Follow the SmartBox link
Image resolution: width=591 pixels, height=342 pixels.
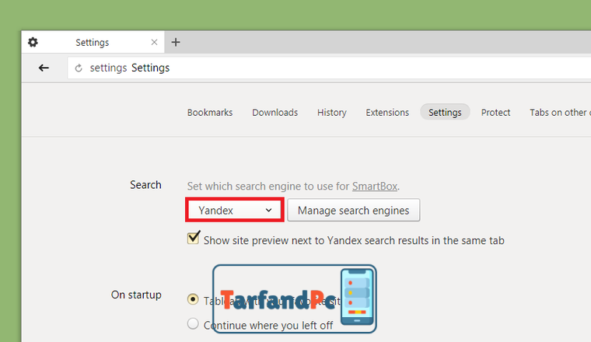pyautogui.click(x=375, y=186)
